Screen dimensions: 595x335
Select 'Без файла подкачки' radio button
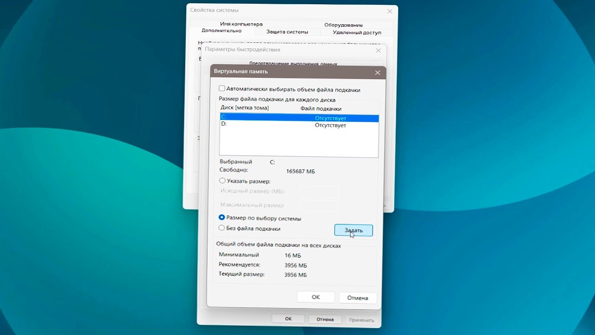(x=222, y=228)
